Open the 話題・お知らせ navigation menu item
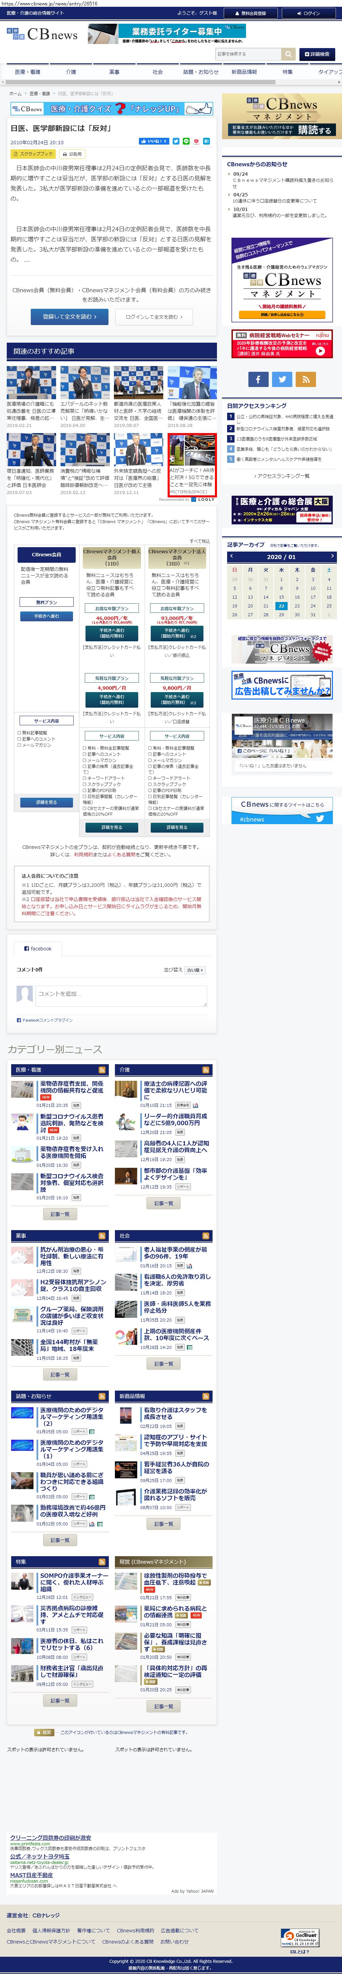The width and height of the screenshot is (342, 1974). pos(200,72)
